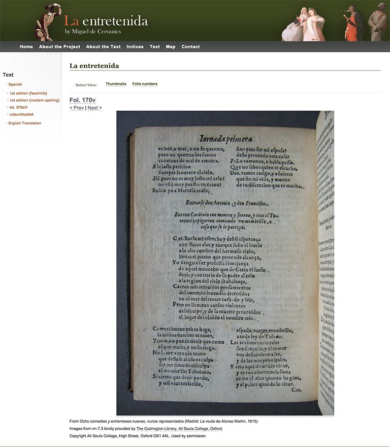This screenshot has height=447, width=390.
Task: Click the Fol. 170v heading
Action: 82,100
